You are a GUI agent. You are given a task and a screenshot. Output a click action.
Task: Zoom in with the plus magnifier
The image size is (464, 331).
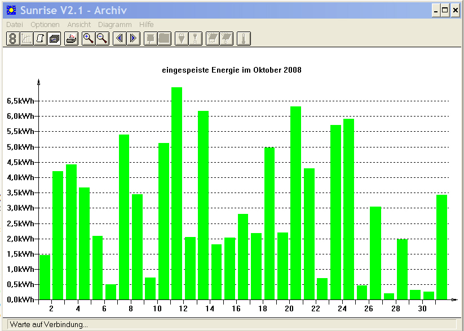[x=89, y=39]
